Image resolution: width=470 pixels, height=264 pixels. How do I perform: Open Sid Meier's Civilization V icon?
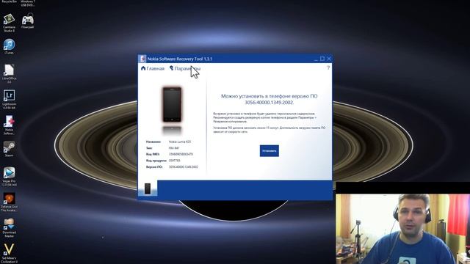(9, 253)
